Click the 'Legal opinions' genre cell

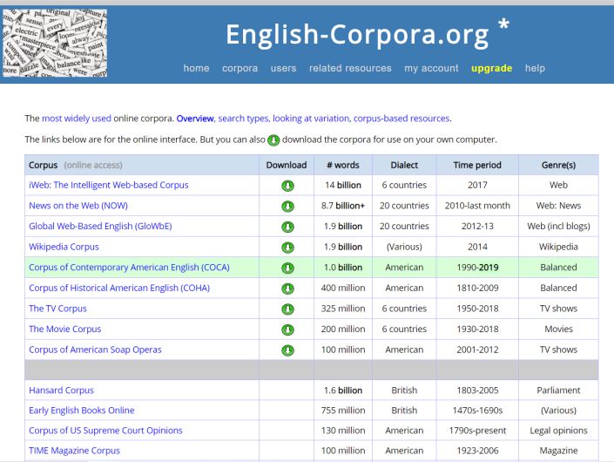click(559, 431)
